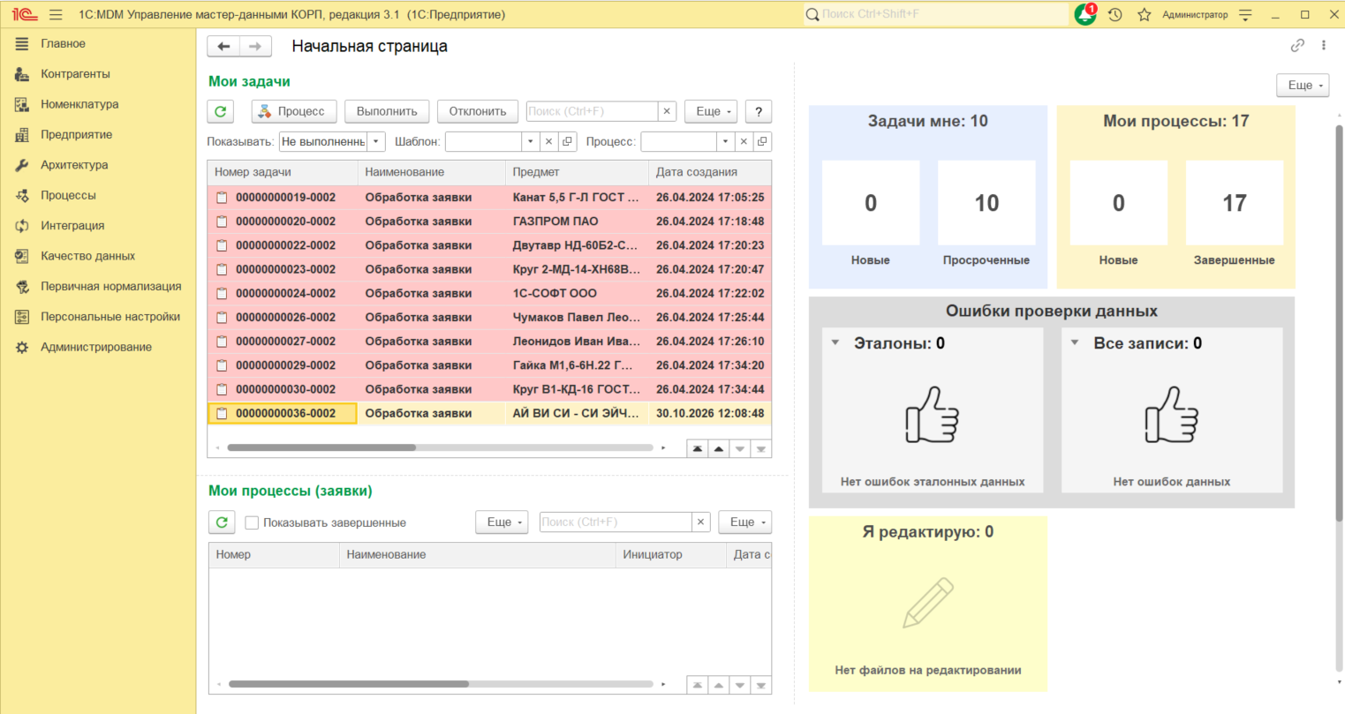Clear the Шаблон filter field
The width and height of the screenshot is (1345, 714).
pos(549,141)
